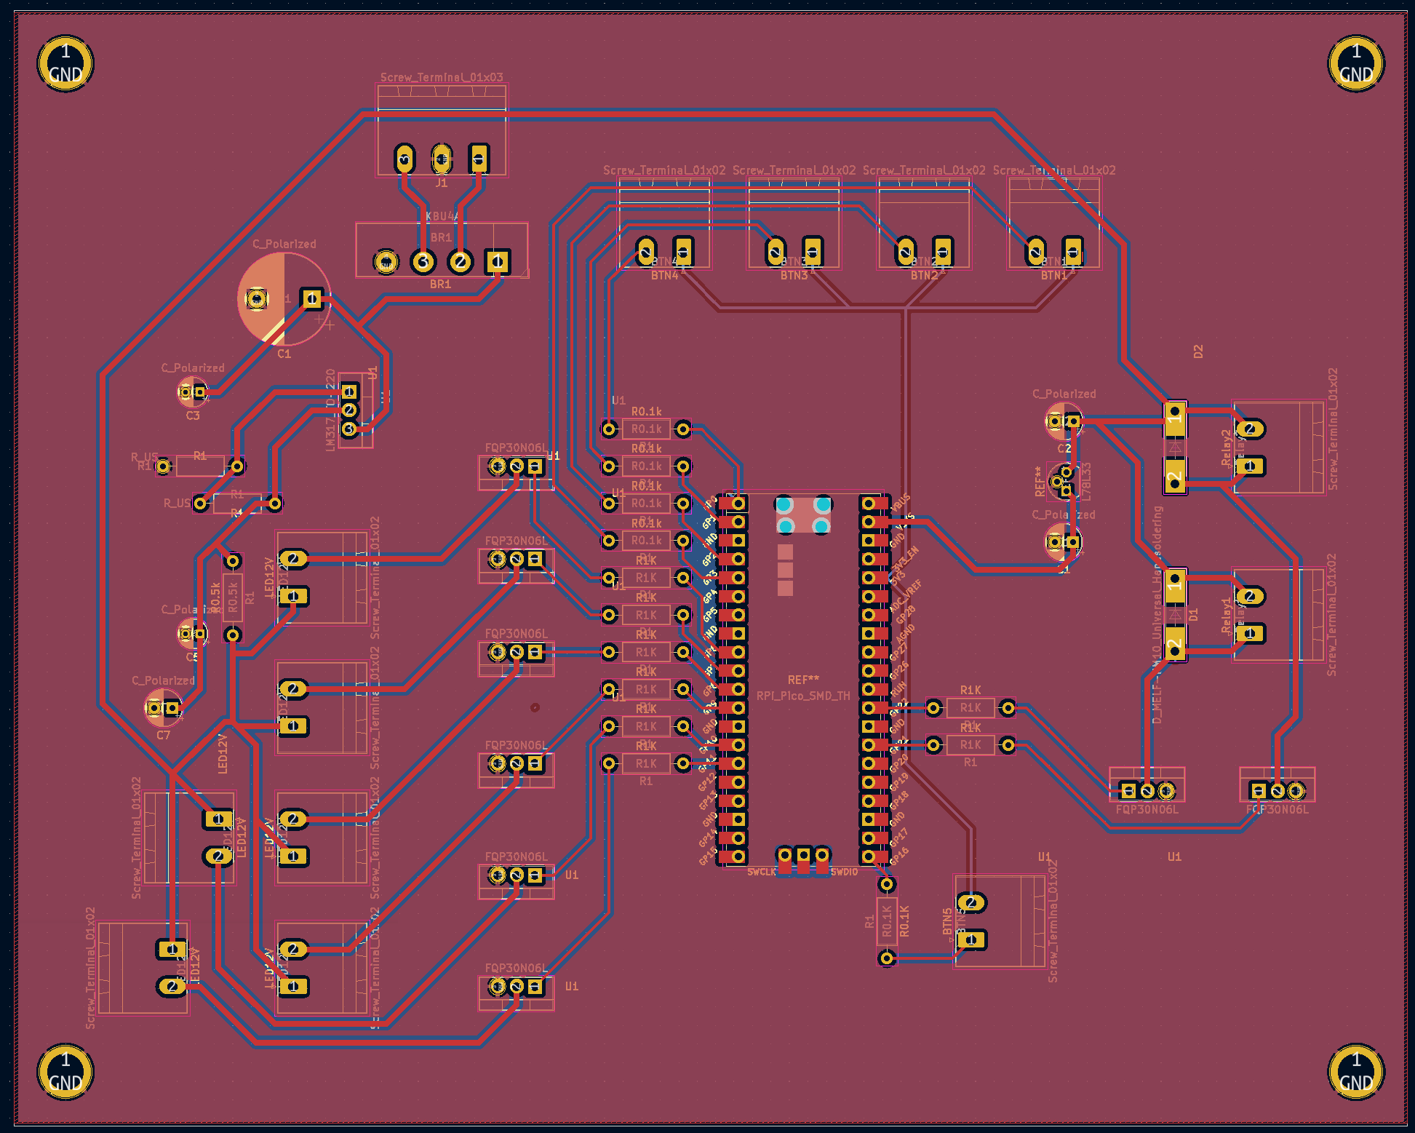Select square pad 1 of BTN3 terminal

[x=813, y=251]
